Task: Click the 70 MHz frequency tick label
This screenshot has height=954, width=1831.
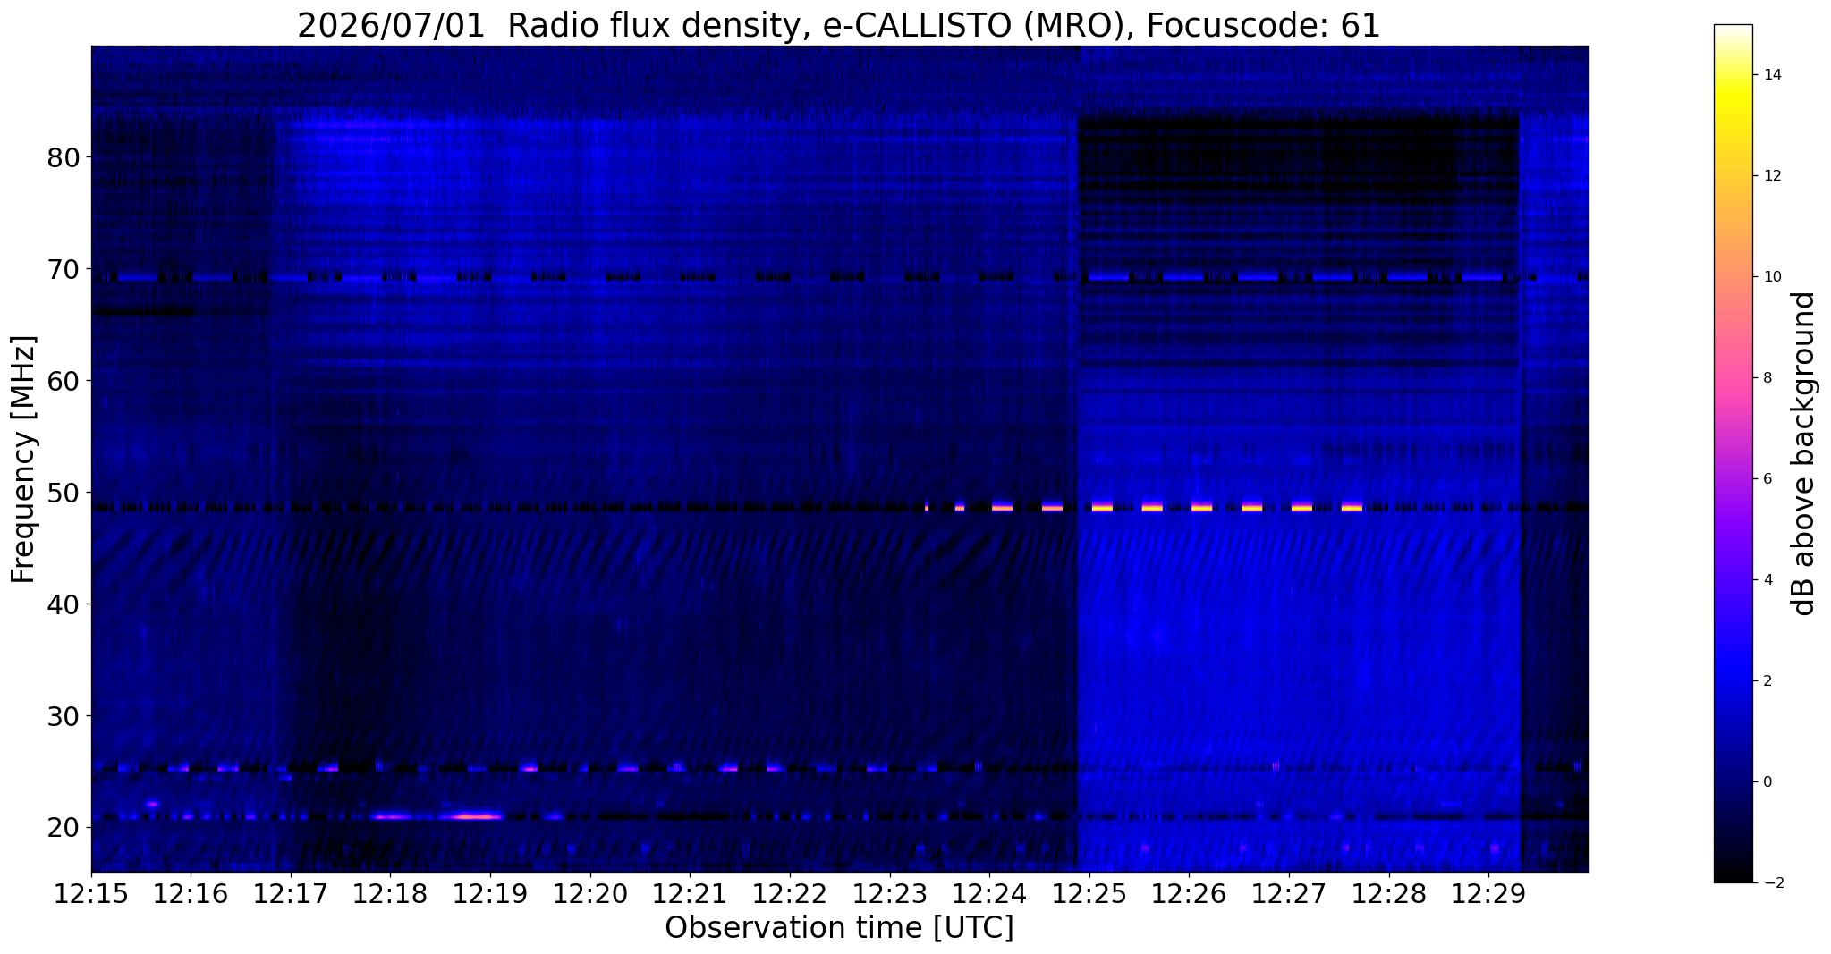Action: click(x=64, y=269)
